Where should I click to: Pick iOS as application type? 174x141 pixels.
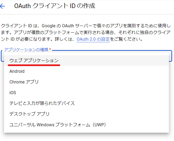click(x=86, y=93)
